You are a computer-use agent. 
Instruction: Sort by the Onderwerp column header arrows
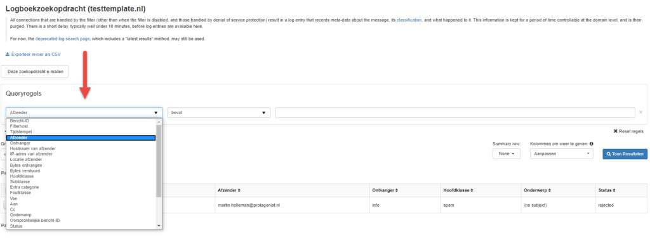pos(550,190)
